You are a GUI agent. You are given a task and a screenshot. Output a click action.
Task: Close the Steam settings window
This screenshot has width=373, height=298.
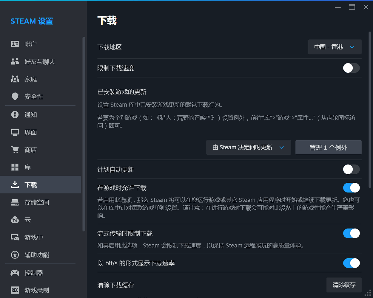point(366,7)
